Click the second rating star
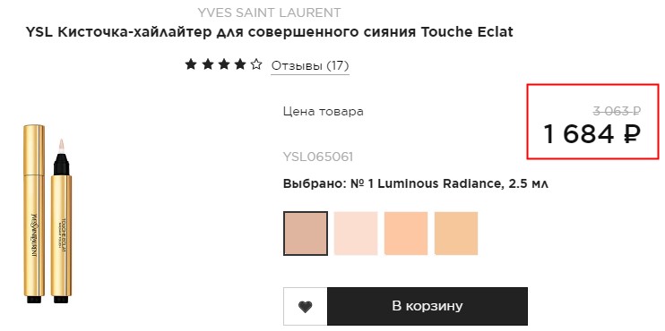The height and width of the screenshot is (331, 665). point(207,64)
